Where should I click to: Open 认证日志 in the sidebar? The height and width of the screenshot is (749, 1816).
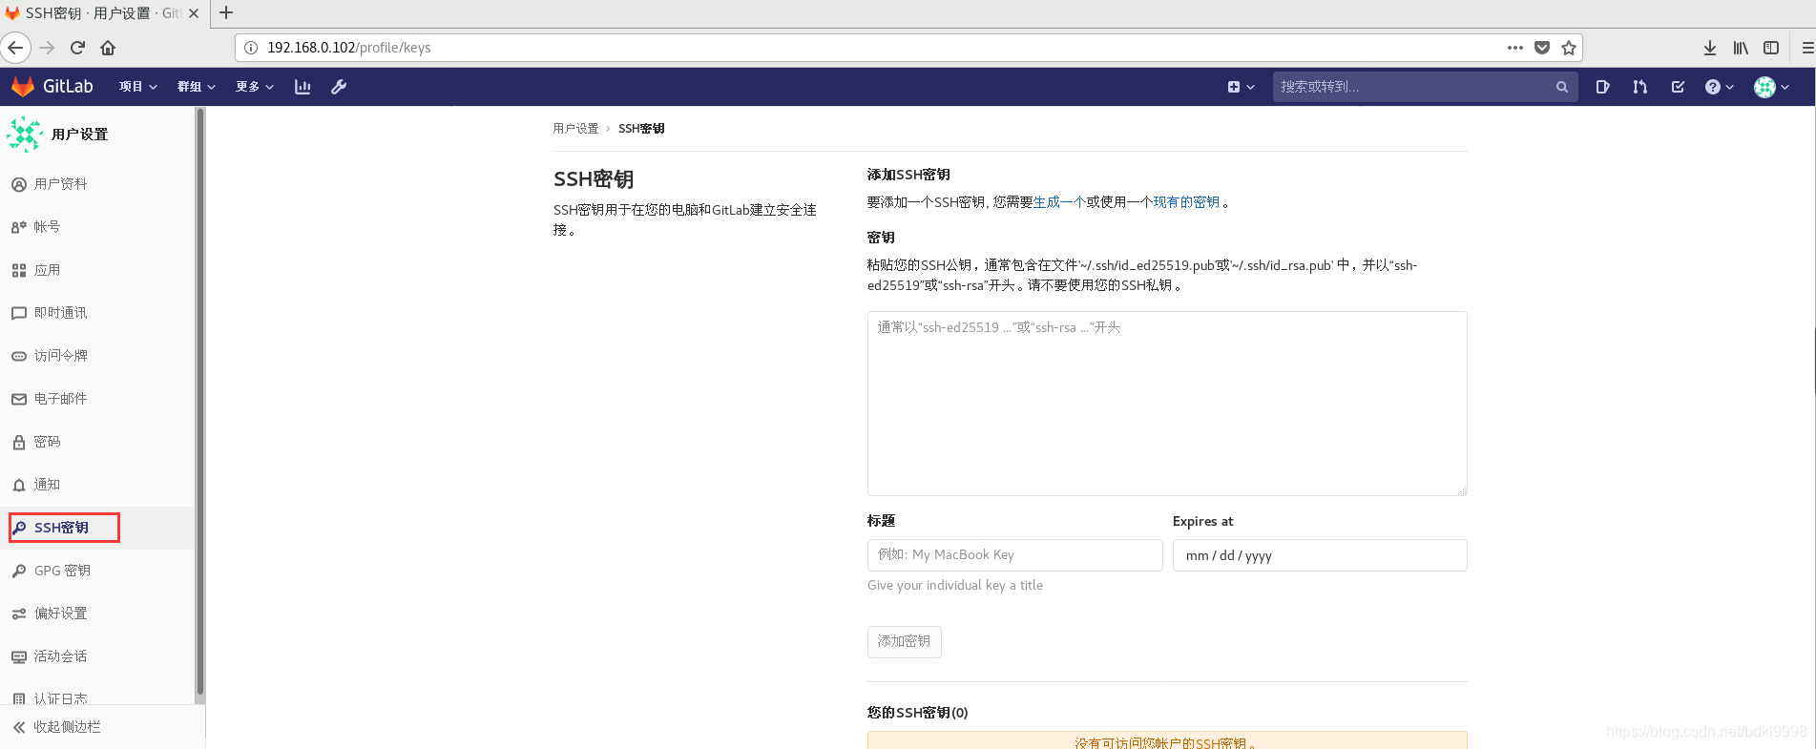(x=97, y=697)
